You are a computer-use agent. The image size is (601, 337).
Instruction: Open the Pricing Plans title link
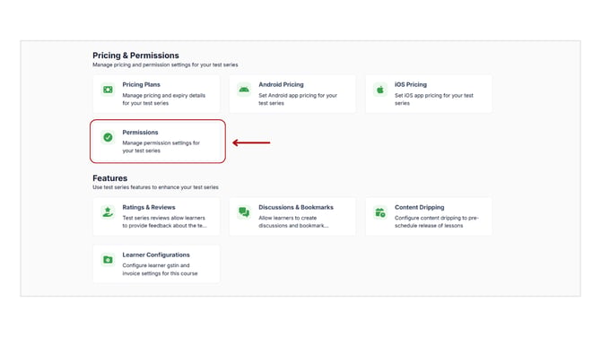pos(141,84)
